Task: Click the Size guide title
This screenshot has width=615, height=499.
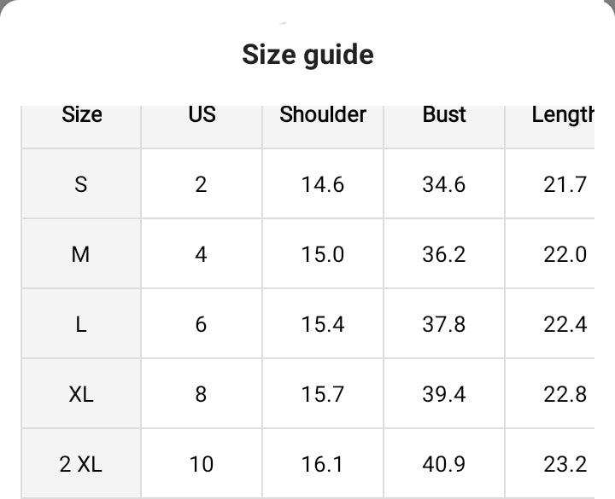Action: pos(307,55)
